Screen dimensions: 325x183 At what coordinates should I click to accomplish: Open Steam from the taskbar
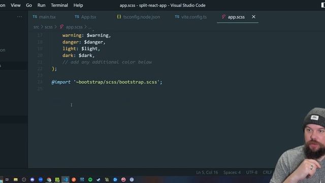pyautogui.click(x=99, y=179)
